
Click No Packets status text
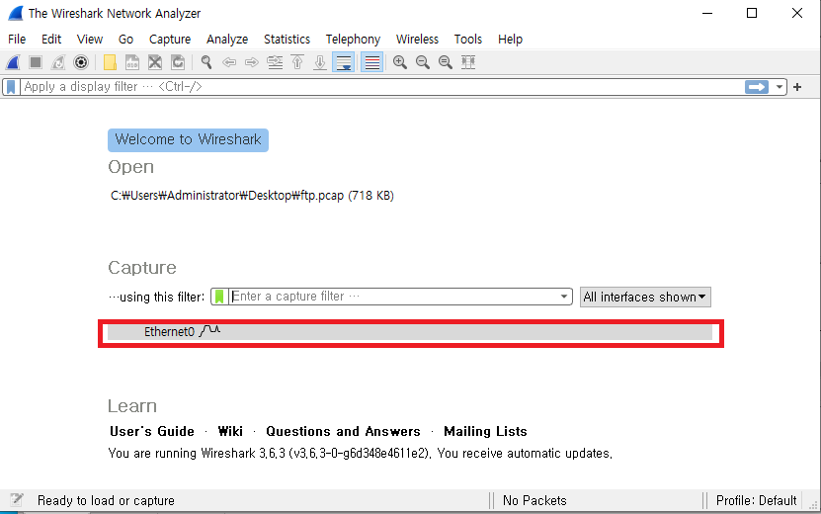pyautogui.click(x=534, y=500)
